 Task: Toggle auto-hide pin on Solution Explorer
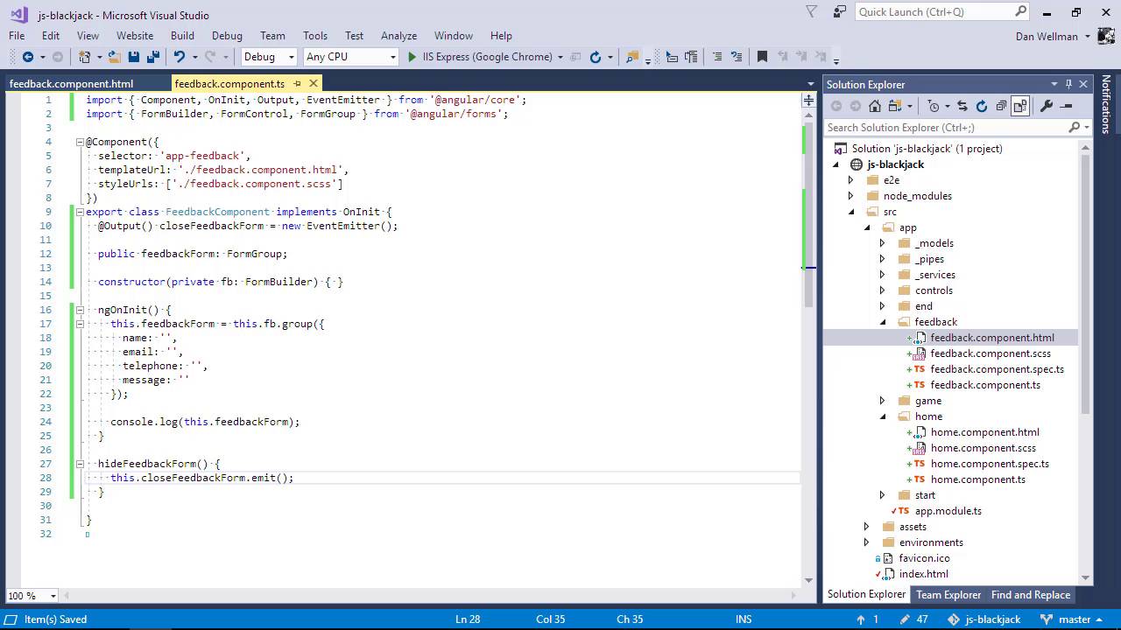click(x=1068, y=84)
